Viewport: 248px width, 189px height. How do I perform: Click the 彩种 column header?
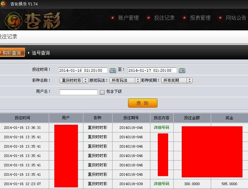98,118
